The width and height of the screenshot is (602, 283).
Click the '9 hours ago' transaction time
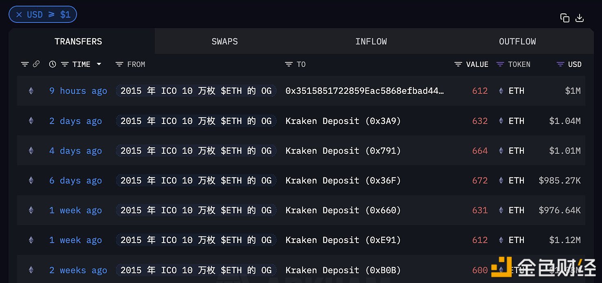78,91
